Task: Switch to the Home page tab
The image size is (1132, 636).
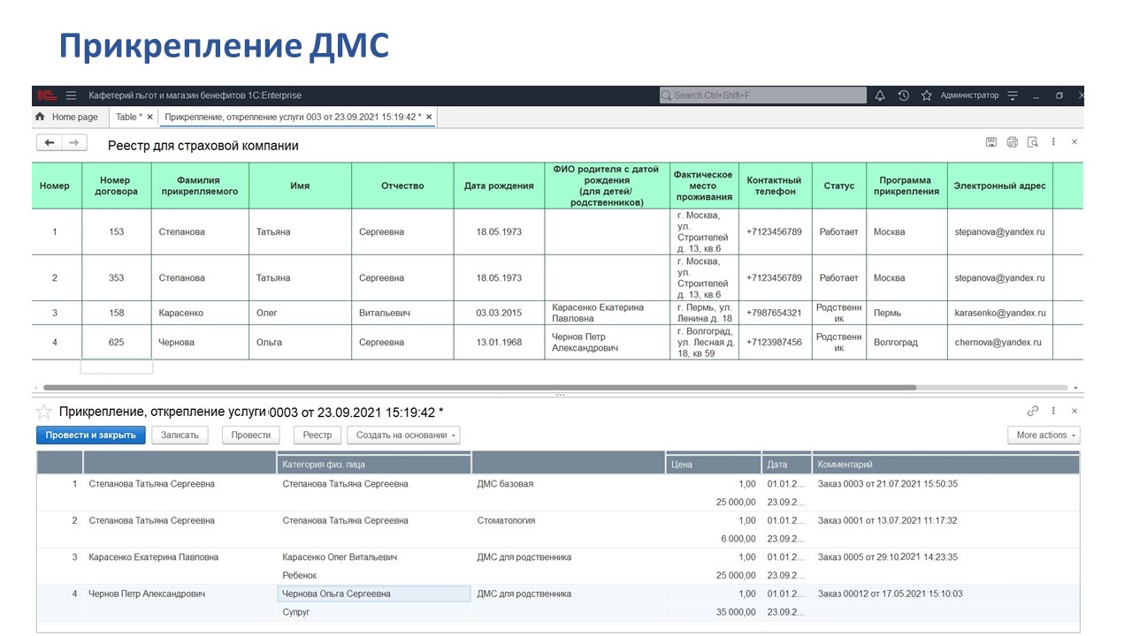Action: tap(69, 117)
